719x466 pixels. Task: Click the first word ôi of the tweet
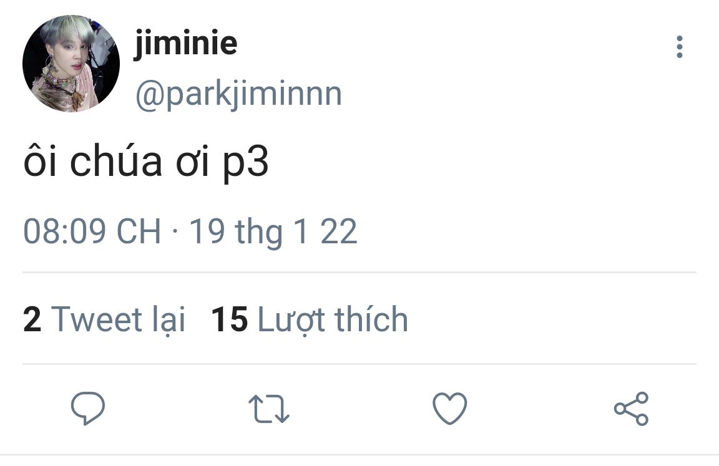40,160
